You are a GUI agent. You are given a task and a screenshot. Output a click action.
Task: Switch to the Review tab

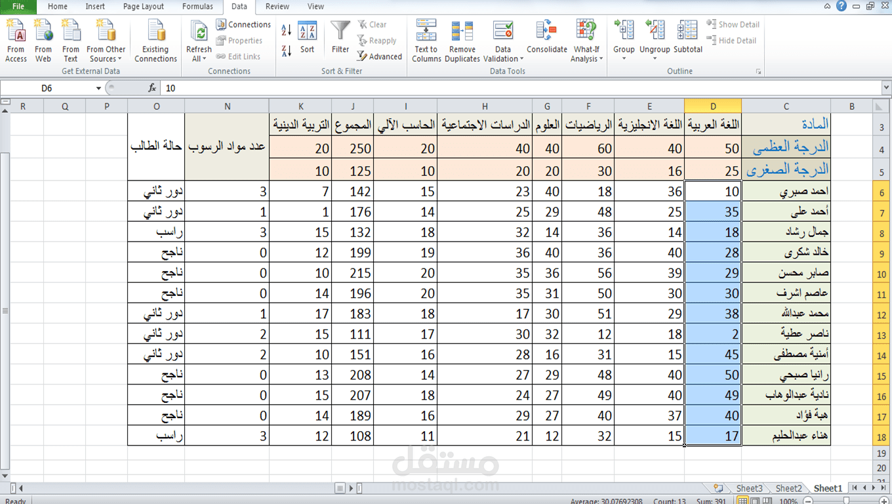(x=277, y=7)
